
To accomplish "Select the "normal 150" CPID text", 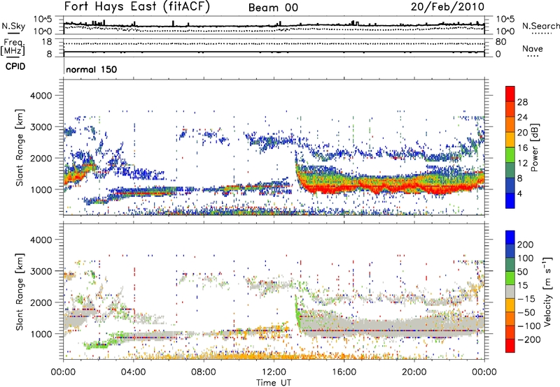I will click(x=92, y=69).
